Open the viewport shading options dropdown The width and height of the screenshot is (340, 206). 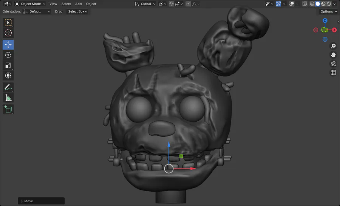pyautogui.click(x=334, y=4)
